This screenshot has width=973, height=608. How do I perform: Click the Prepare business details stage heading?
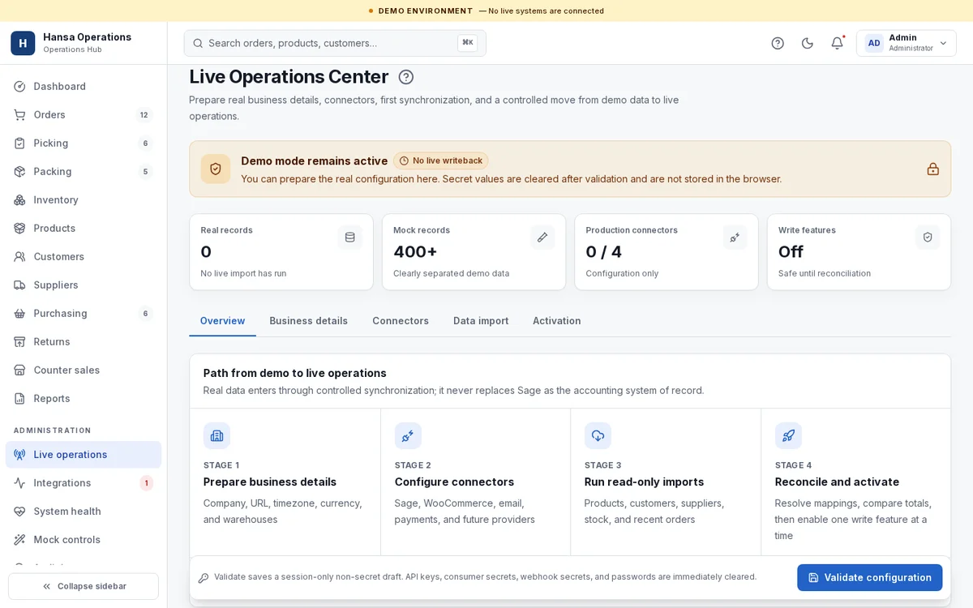[x=270, y=482]
